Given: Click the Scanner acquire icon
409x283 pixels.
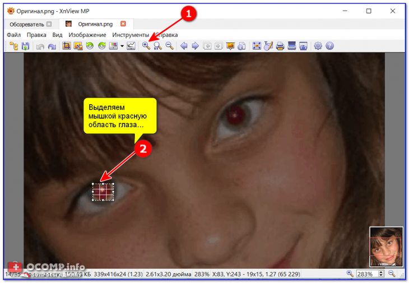Looking at the screenshot, I should (291, 45).
